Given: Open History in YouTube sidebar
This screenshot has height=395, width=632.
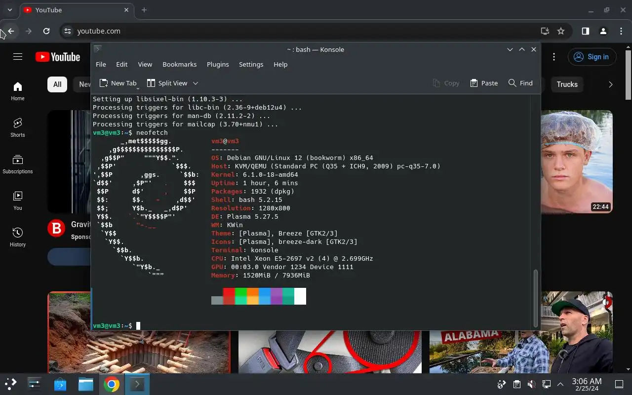Looking at the screenshot, I should (18, 237).
